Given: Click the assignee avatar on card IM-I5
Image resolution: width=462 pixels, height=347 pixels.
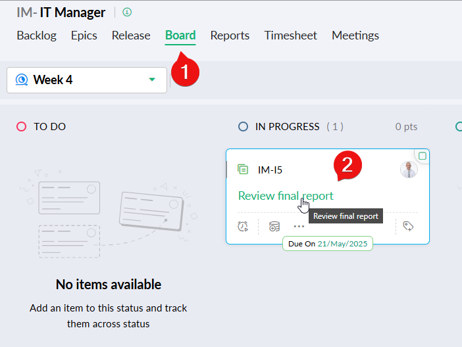Looking at the screenshot, I should (x=409, y=170).
